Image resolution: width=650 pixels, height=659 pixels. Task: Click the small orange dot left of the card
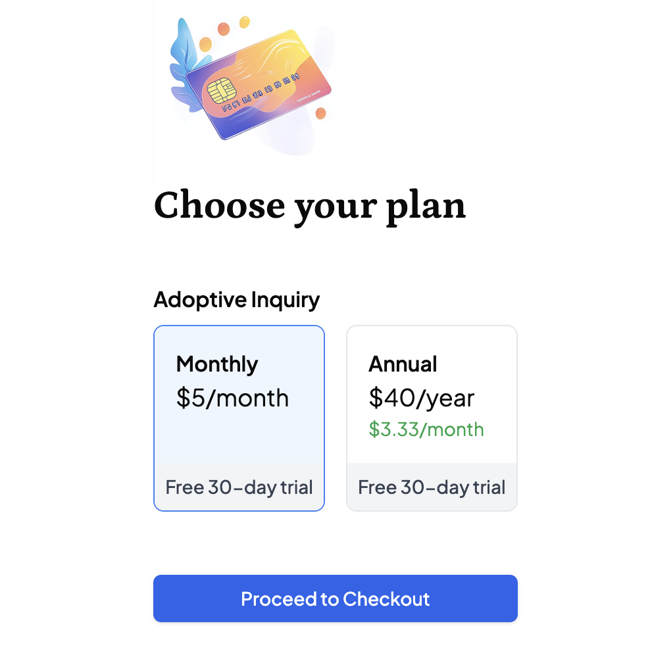205,43
